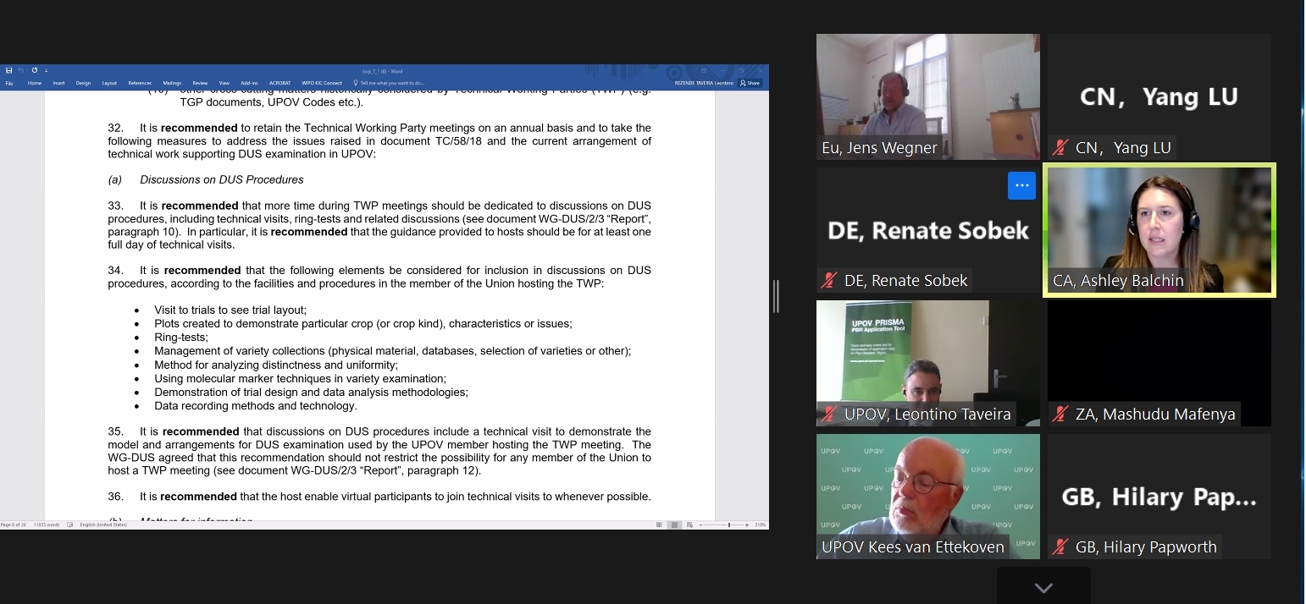Click the English (United States) language indicator
1306x604 pixels.
(x=103, y=524)
